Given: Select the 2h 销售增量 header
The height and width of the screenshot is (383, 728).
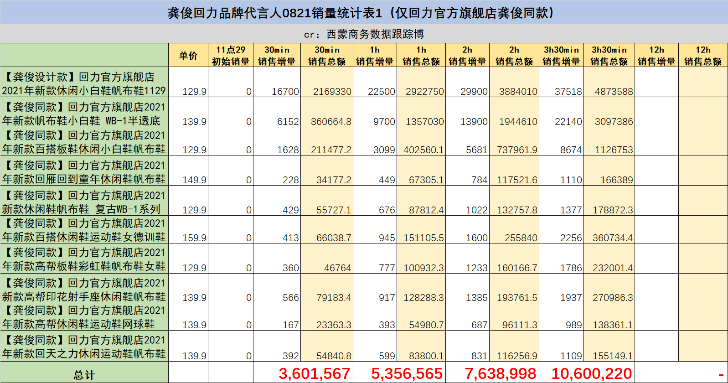Looking at the screenshot, I should click(x=467, y=56).
